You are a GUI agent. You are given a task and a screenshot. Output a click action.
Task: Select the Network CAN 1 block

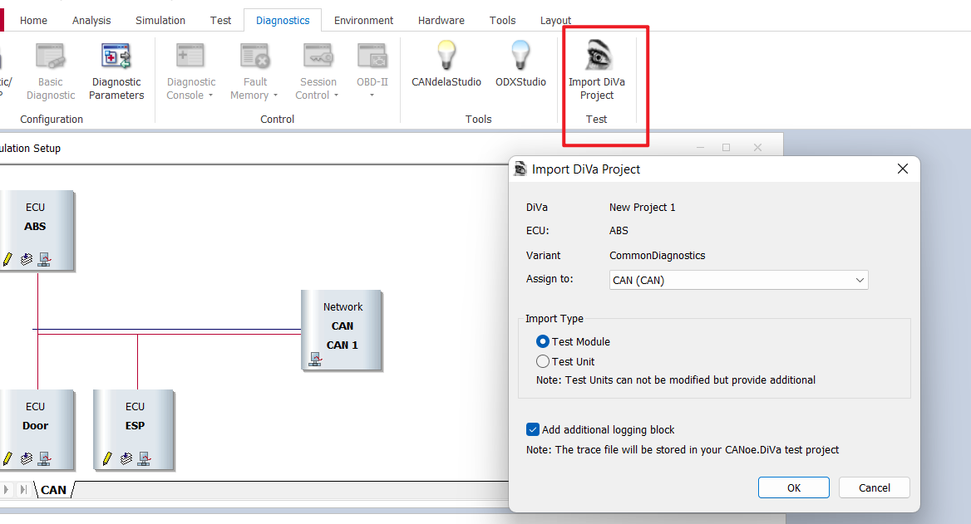342,331
